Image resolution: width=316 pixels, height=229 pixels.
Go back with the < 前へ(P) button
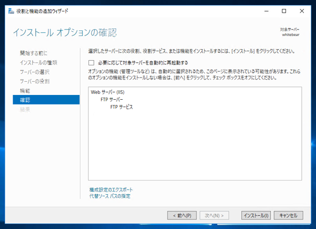(182, 215)
